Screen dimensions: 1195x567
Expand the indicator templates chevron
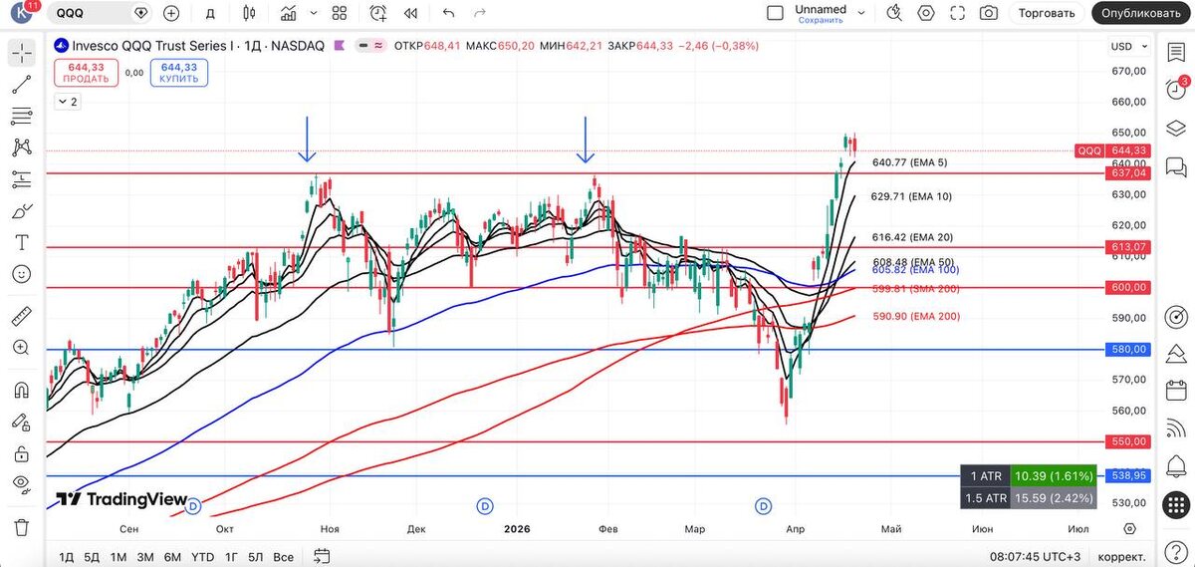point(314,13)
